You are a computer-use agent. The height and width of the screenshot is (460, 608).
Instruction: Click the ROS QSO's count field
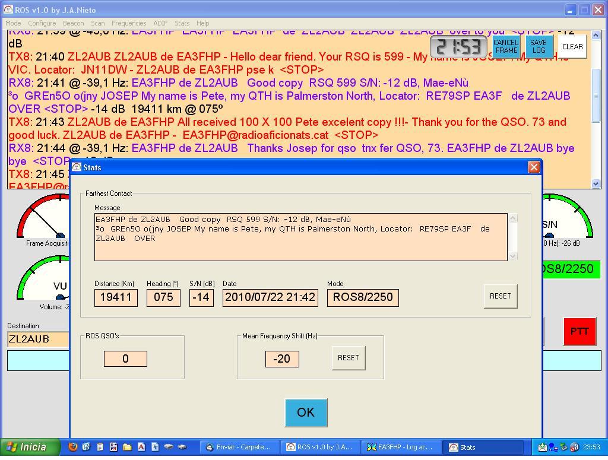(125, 359)
